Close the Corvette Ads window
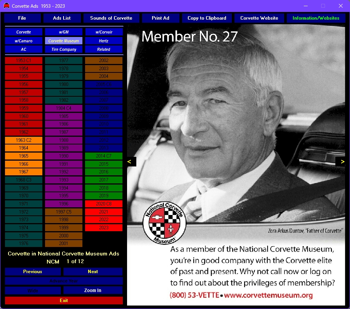The width and height of the screenshot is (350, 309). tap(341, 6)
